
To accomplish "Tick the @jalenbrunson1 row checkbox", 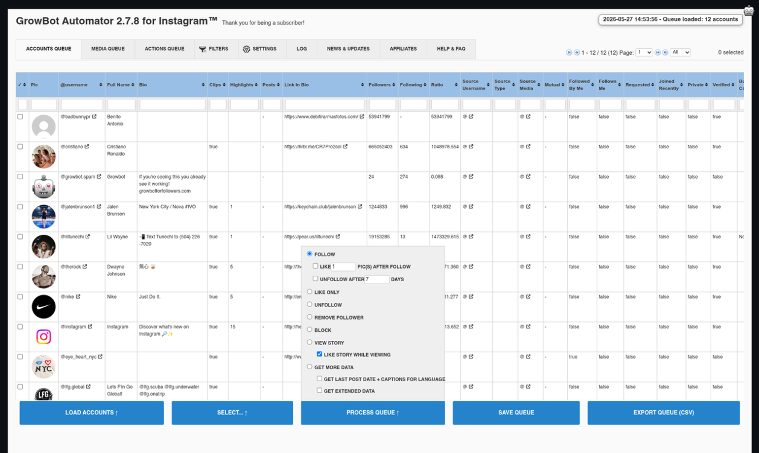I will [x=20, y=207].
